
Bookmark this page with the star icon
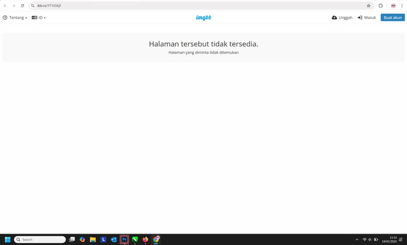click(369, 6)
